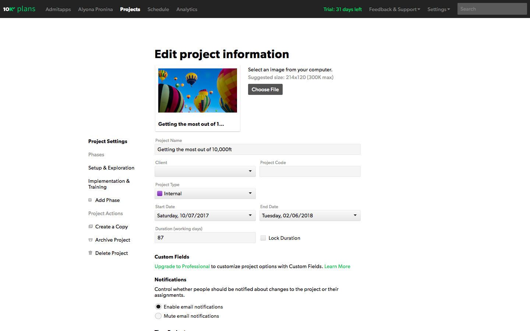Click the 'Edit project information' heading
The width and height of the screenshot is (530, 331).
coord(222,54)
